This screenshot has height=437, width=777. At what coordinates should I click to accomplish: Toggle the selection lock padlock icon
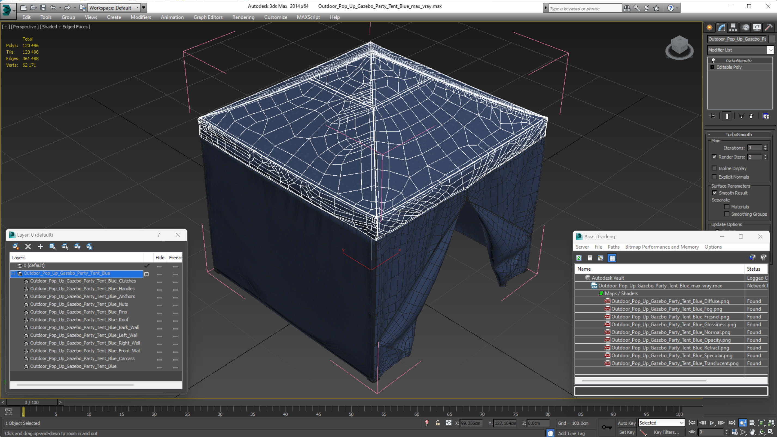pyautogui.click(x=437, y=423)
